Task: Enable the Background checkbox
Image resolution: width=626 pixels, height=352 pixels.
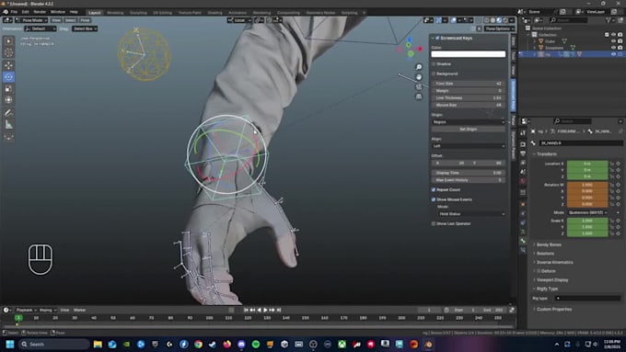Action: (x=434, y=74)
